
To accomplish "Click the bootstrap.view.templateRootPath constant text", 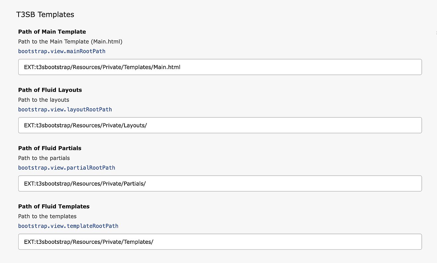I will point(68,226).
